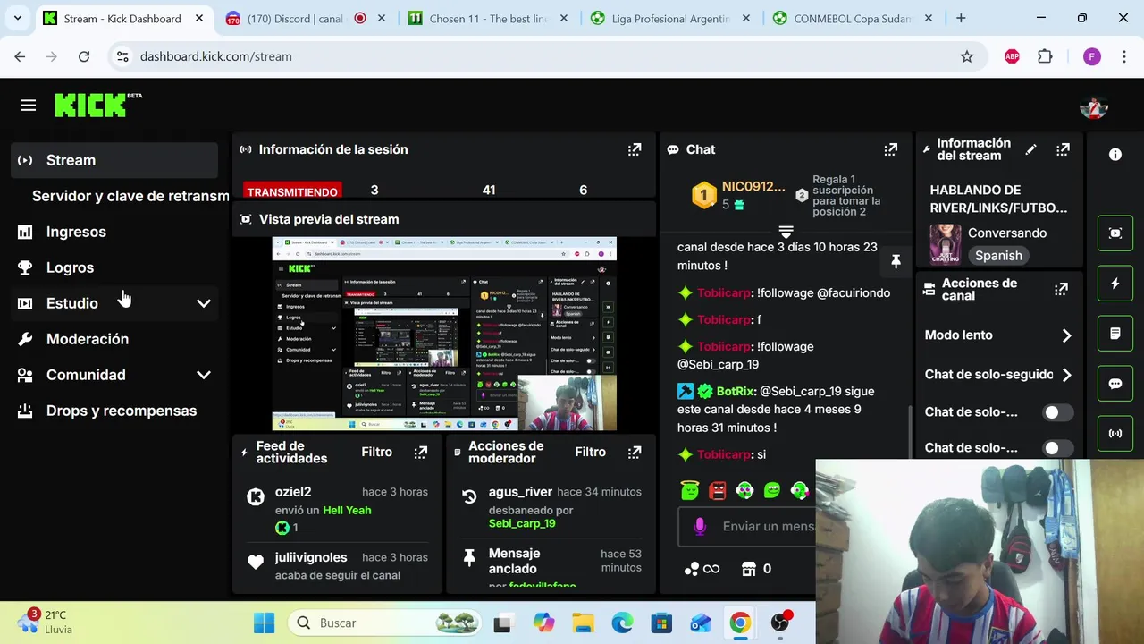1144x644 pixels.
Task: Click the purple microphone icon in chat input
Action: pyautogui.click(x=700, y=527)
